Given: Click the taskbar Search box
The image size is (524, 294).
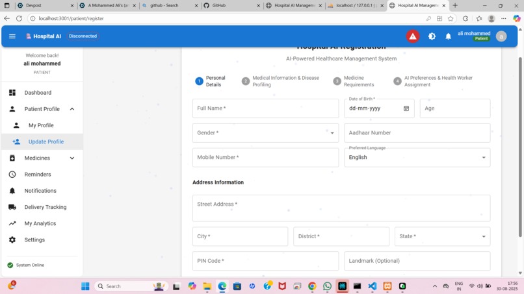Looking at the screenshot, I should (x=131, y=286).
